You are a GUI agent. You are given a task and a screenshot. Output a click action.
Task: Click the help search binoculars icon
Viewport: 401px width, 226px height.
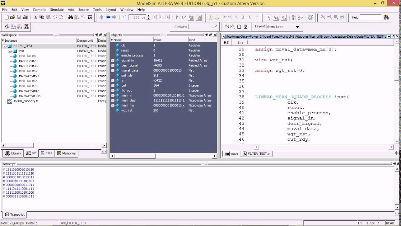point(386,17)
